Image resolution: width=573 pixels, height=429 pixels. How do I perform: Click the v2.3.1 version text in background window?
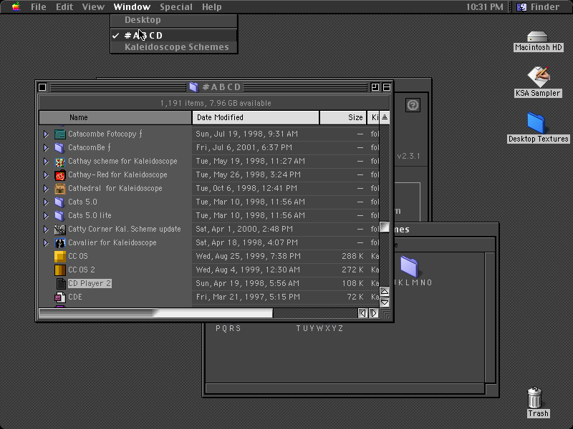point(408,156)
